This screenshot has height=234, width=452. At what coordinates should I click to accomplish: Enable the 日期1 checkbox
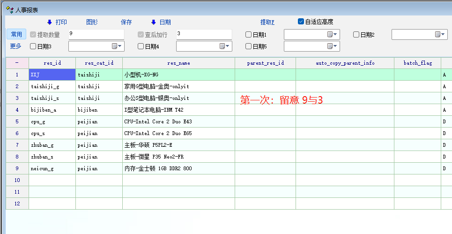pos(249,34)
